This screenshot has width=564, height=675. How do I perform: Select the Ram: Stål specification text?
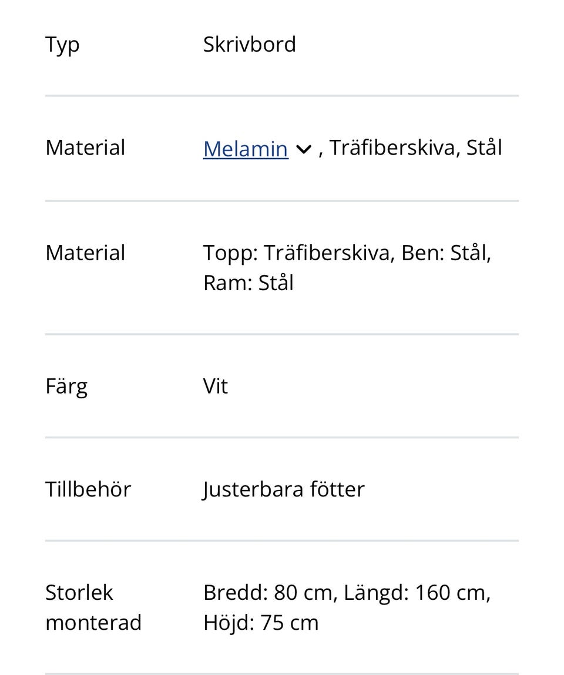[248, 283]
